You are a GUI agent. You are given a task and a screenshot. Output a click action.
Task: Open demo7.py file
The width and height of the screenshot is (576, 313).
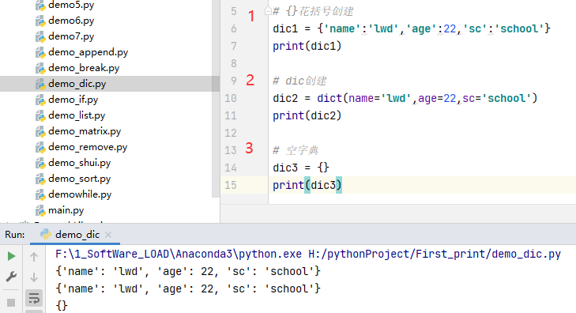[71, 36]
